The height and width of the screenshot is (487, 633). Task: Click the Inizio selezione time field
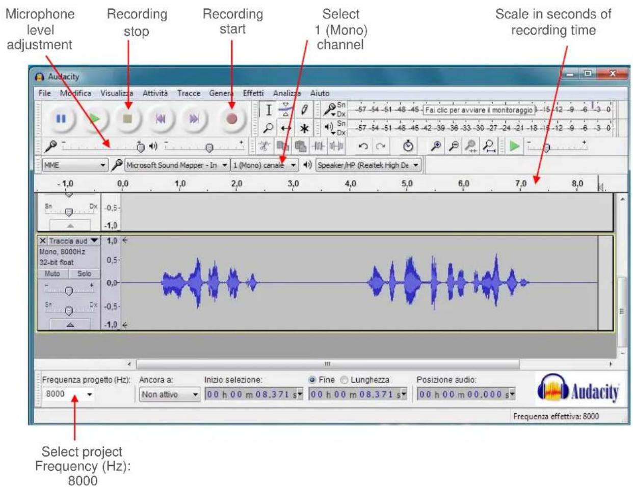tap(254, 394)
